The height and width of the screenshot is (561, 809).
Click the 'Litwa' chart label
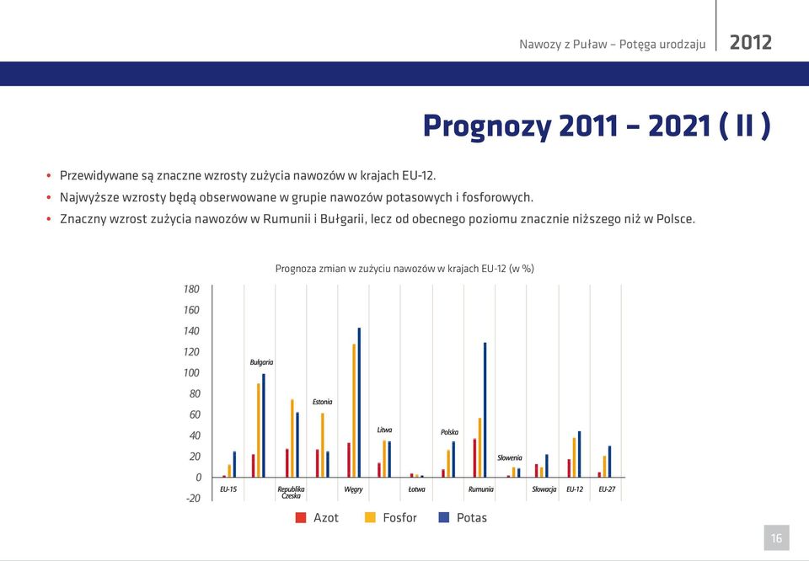384,430
